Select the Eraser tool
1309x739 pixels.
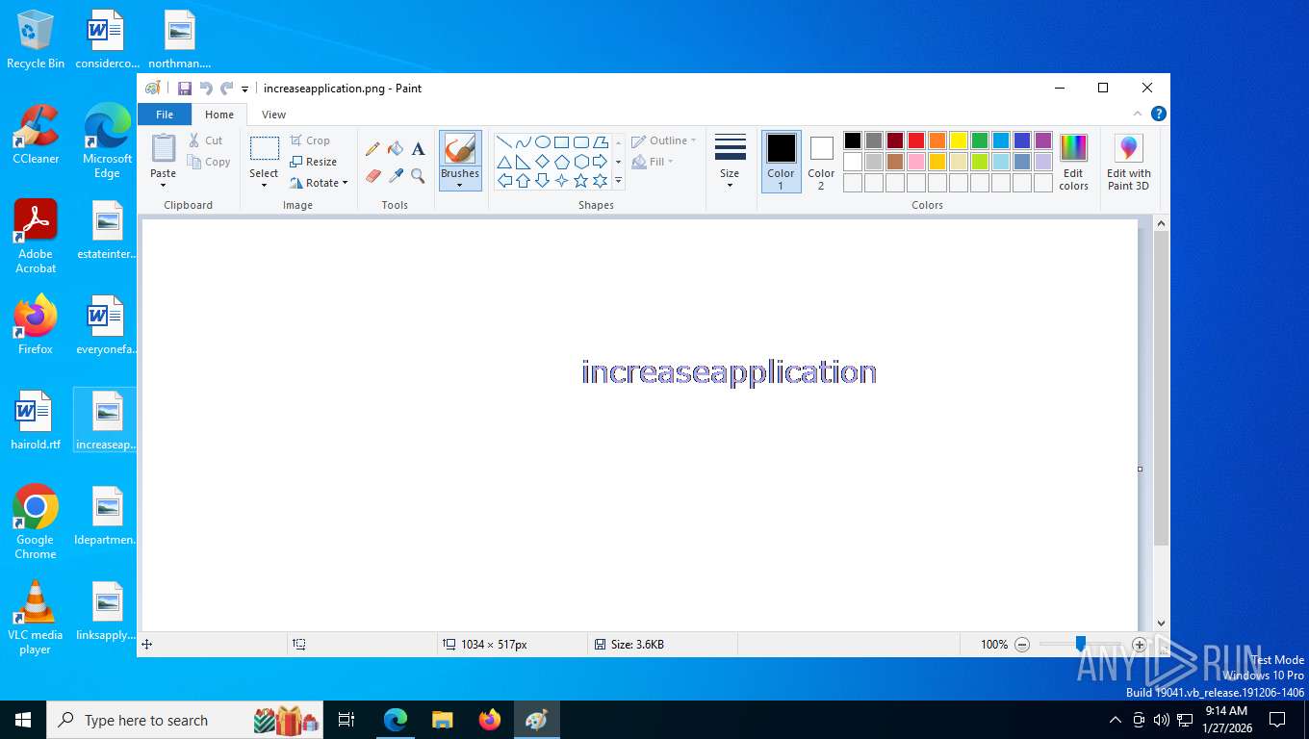coord(373,176)
